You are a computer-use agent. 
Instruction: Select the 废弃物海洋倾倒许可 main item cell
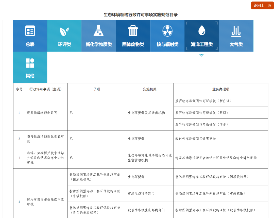[x=46, y=113]
